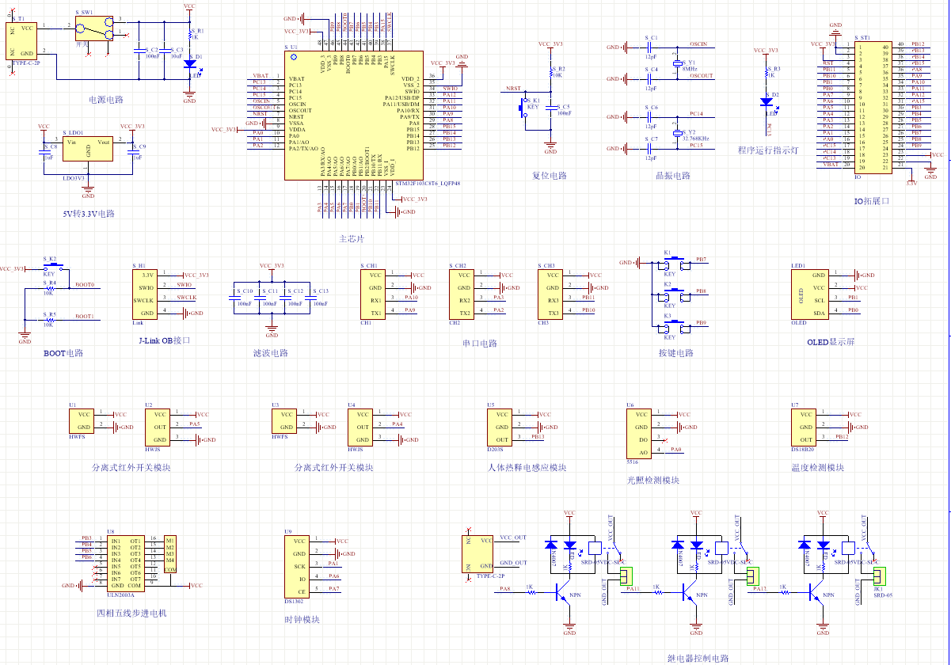Select the S_CH1 serial port connector
This screenshot has width=951, height=665.
(x=375, y=294)
